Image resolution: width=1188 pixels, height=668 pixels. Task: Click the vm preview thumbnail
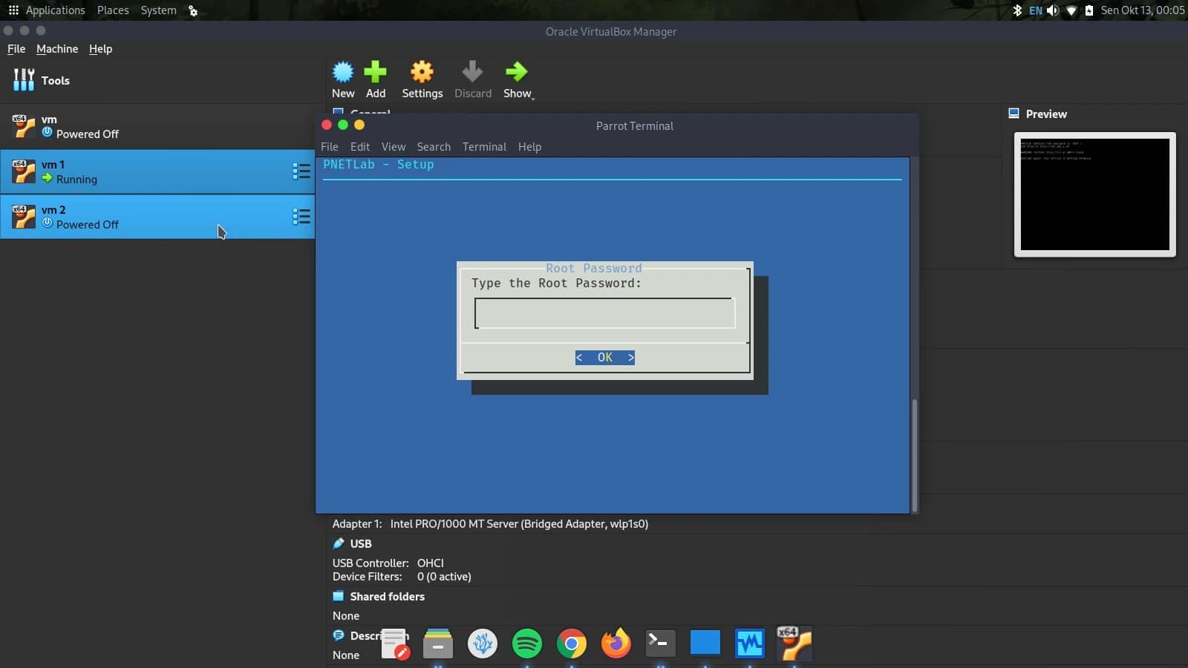pos(1094,194)
